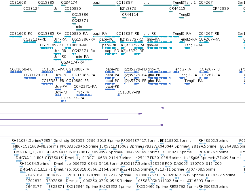Image resolution: width=245 pixels, height=191 pixels.
Task: Click protein papi-PD
Action: tap(112, 69)
